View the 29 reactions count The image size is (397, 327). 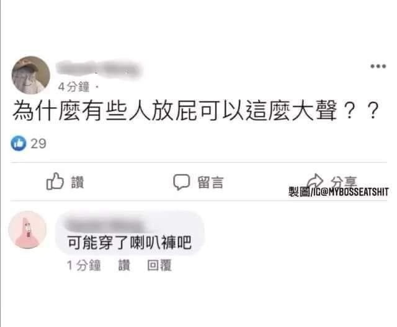click(38, 144)
